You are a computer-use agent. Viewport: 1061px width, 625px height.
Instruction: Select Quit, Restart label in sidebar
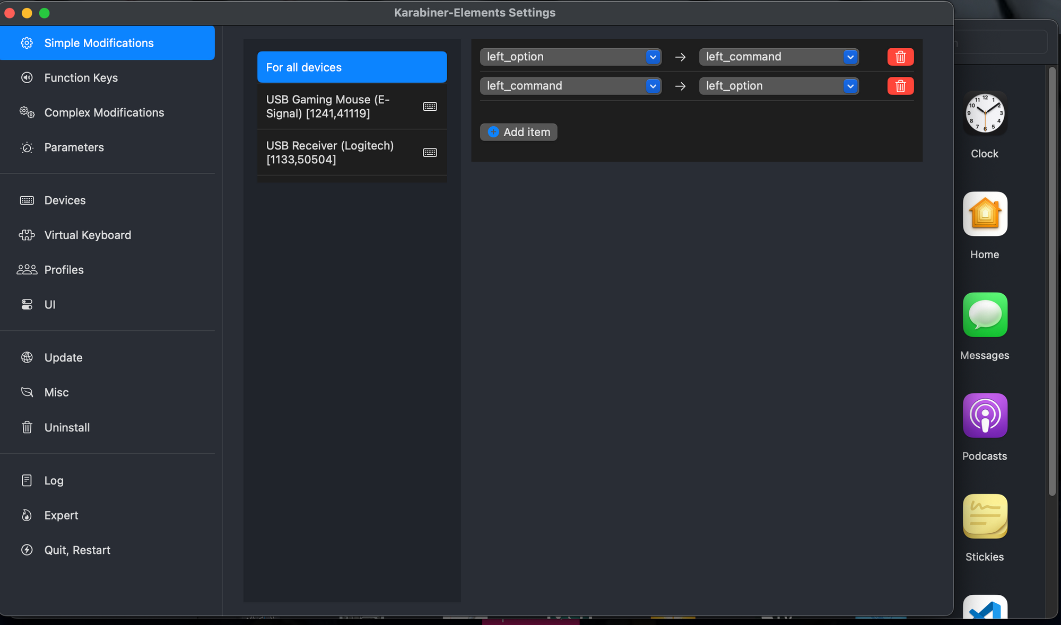77,550
